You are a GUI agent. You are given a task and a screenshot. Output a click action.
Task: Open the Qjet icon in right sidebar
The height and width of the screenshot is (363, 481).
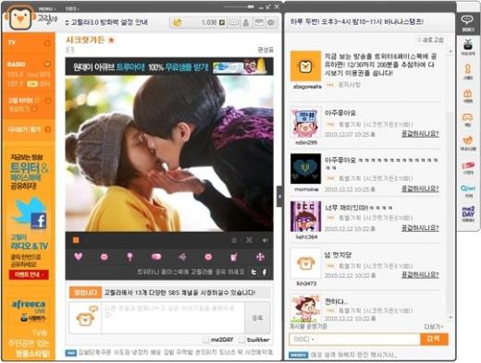pos(468,191)
